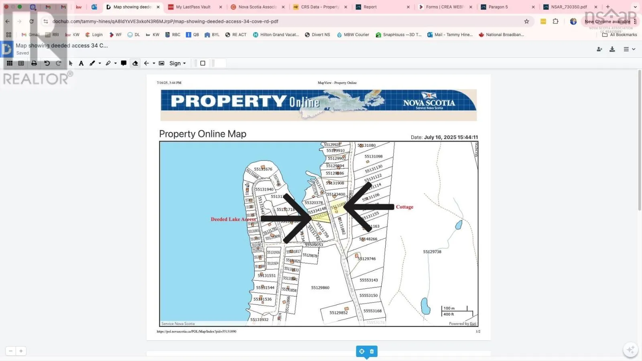
Task: Toggle the page thumbnails grid view
Action: pos(10,63)
